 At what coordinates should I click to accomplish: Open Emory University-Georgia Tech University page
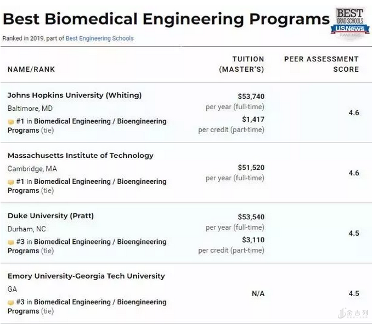[86, 276]
